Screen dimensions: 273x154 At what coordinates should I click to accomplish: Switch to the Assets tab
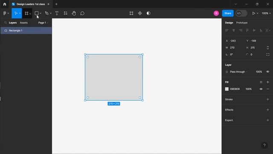[24, 23]
